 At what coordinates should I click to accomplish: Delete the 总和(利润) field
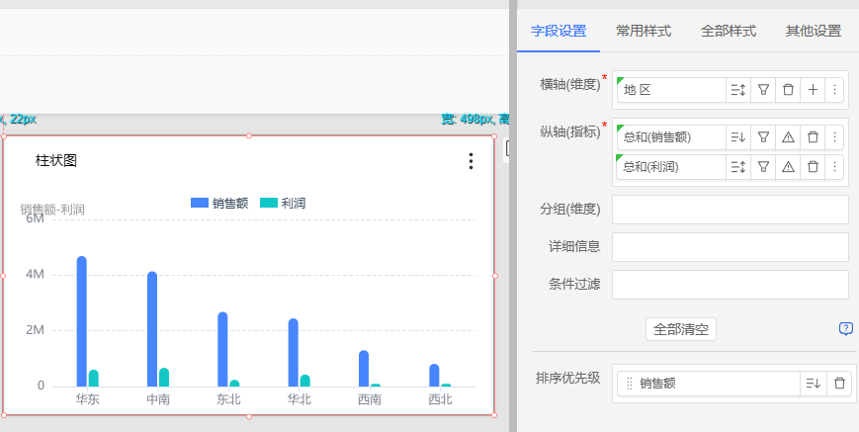click(x=813, y=167)
